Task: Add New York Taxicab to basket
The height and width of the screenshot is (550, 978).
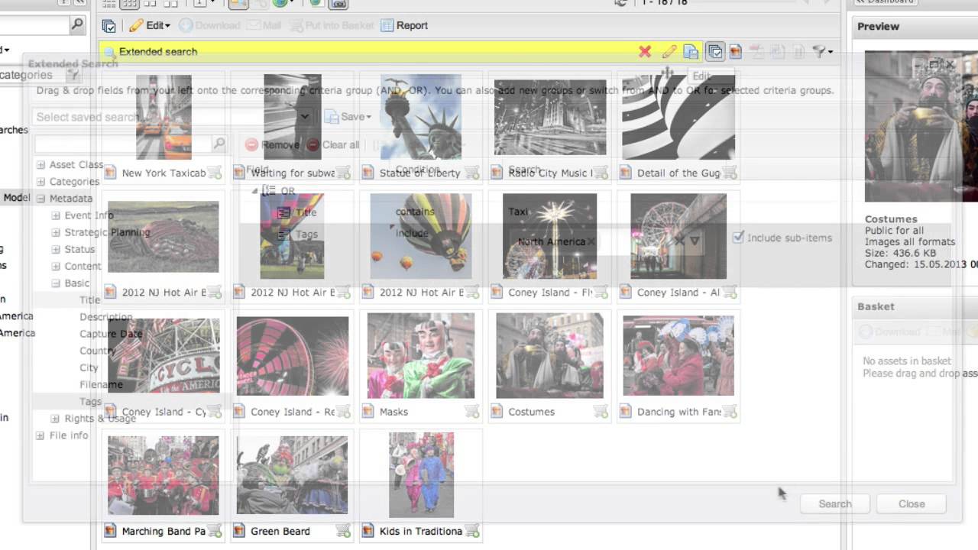Action: pos(214,173)
